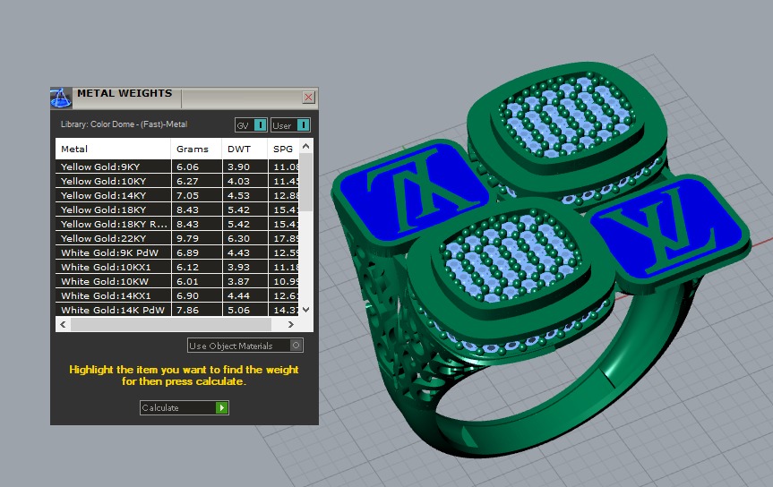Toggle the GV library switch
The image size is (773, 487).
(251, 125)
